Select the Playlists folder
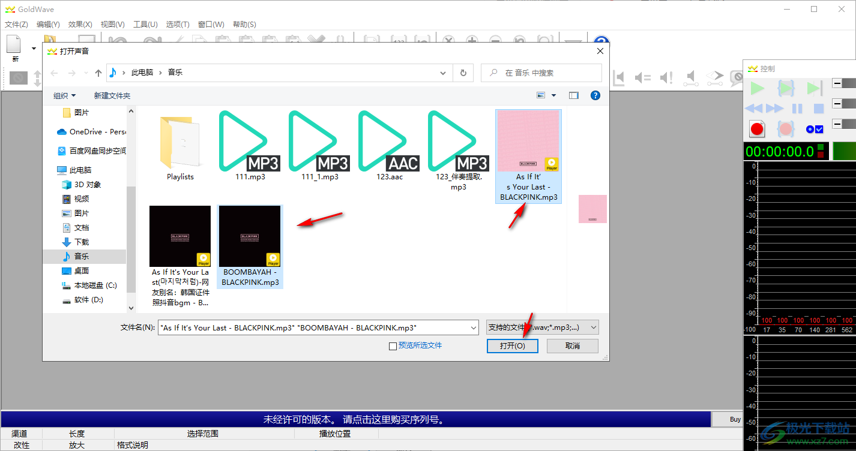Viewport: 856px width, 451px height. 180,146
